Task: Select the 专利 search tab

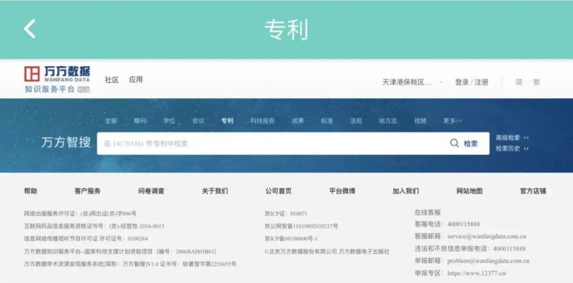Action: (x=227, y=121)
